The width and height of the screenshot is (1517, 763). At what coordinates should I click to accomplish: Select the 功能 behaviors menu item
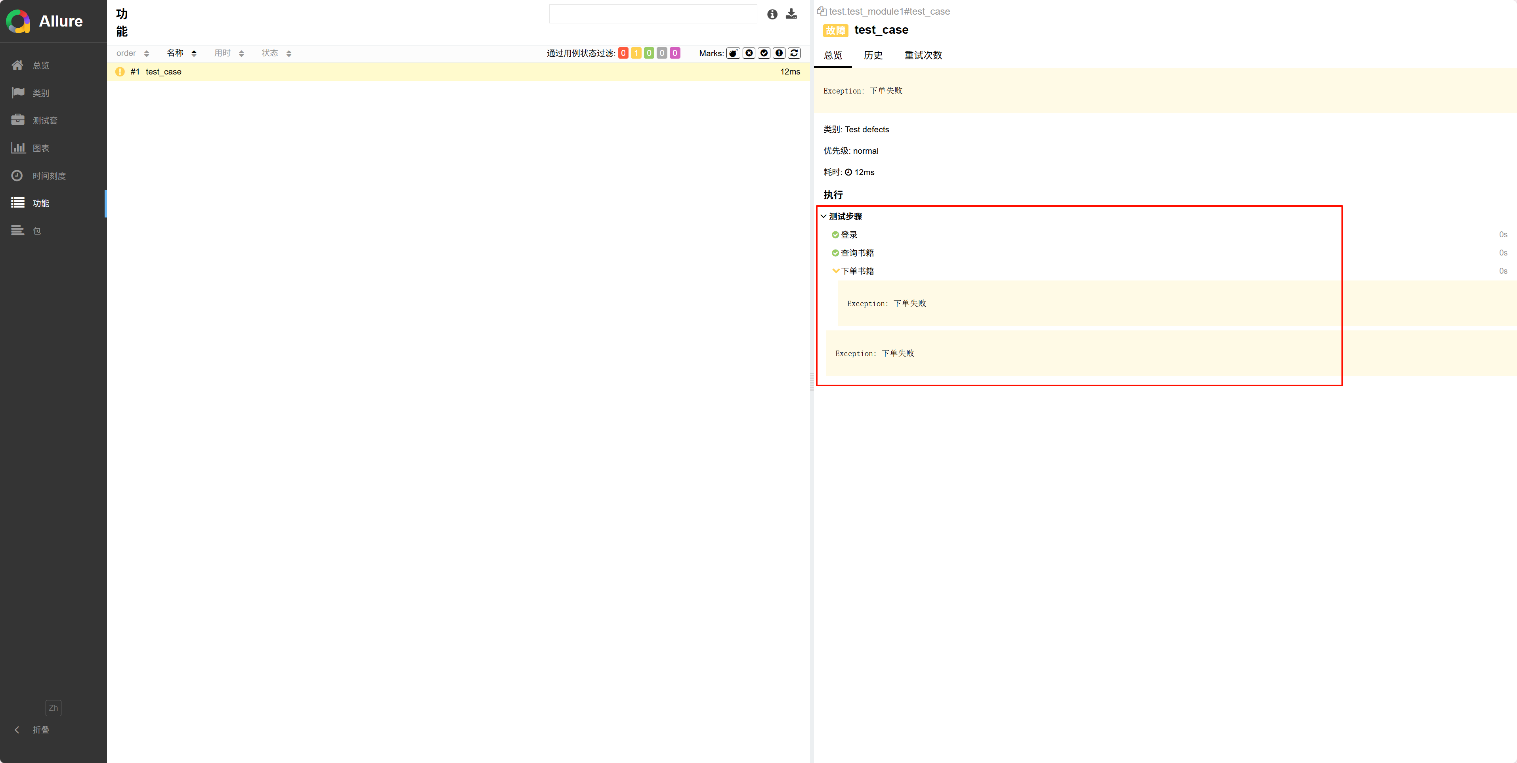pyautogui.click(x=41, y=203)
